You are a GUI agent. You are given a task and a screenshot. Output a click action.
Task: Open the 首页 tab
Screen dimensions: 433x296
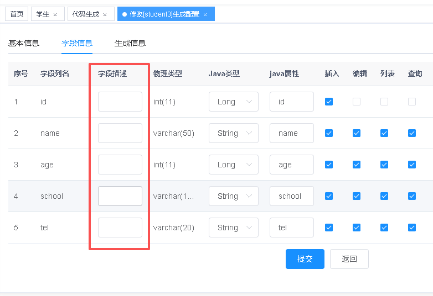[x=17, y=14]
